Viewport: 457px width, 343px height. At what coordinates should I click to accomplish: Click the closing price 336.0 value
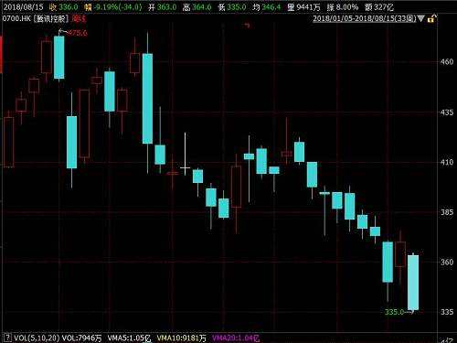point(69,7)
